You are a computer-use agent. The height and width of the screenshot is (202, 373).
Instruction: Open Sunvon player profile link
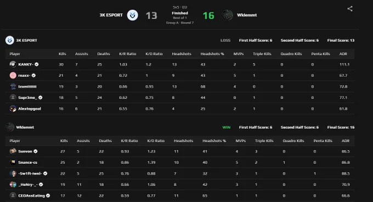coord(25,151)
